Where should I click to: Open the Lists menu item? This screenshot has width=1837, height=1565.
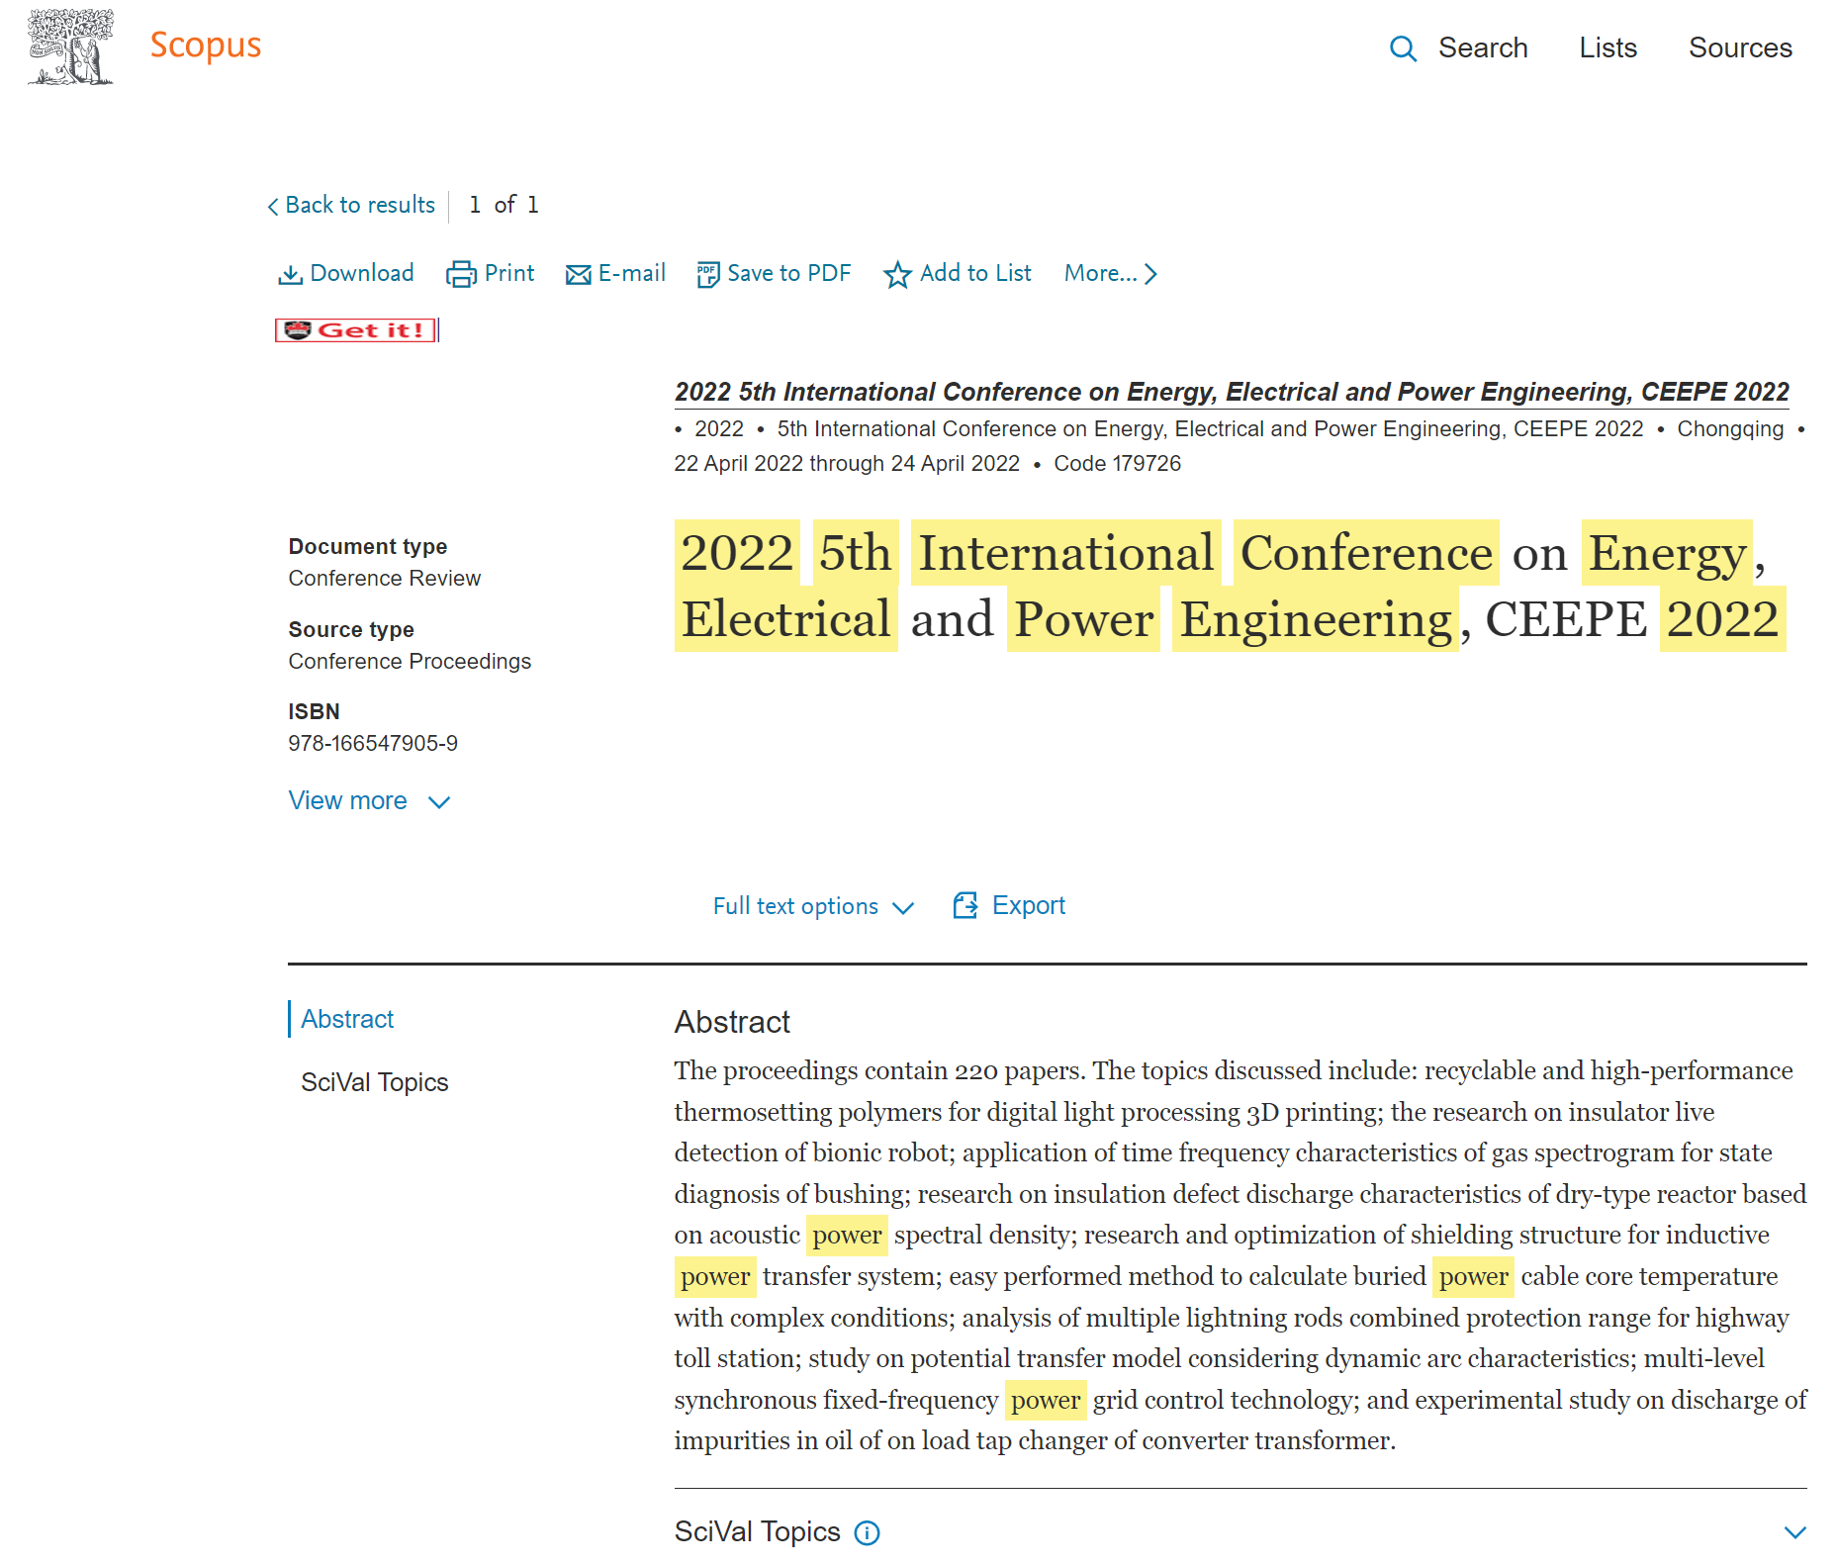1607,47
